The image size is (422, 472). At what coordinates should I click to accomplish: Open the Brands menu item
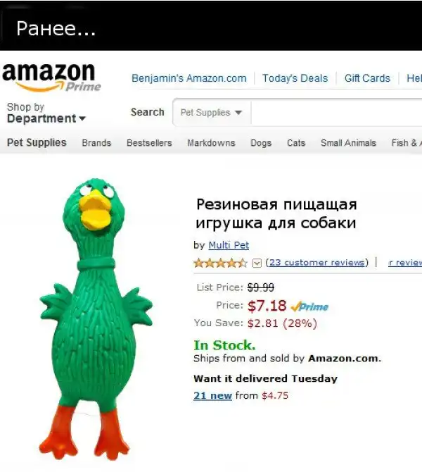click(96, 143)
